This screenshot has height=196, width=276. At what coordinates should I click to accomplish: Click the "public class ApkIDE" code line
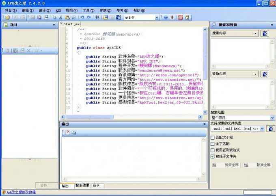coord(99,48)
